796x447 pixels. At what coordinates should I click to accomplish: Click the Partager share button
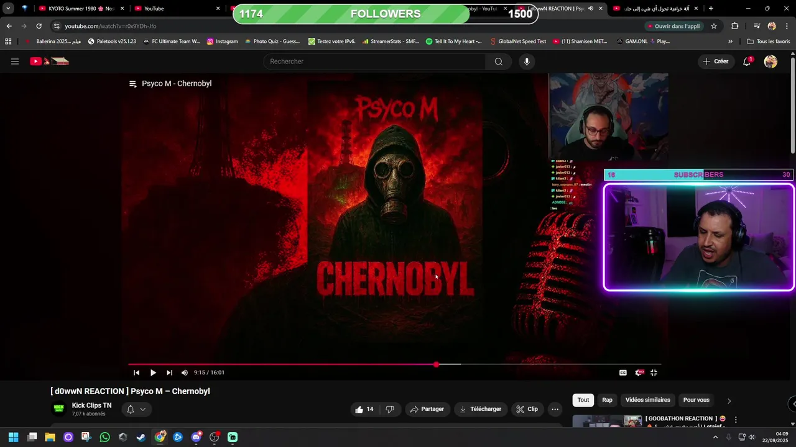(427, 409)
